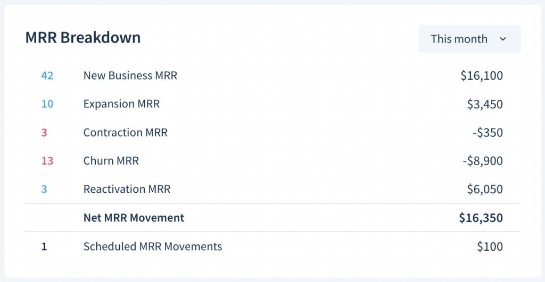Click the 10 Expansion count
Image resolution: width=545 pixels, height=282 pixels.
[x=47, y=104]
